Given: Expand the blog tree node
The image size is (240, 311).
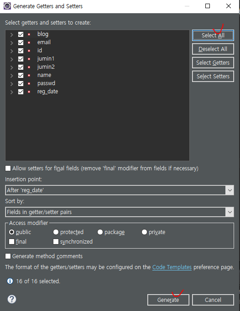Looking at the screenshot, I should (12, 35).
